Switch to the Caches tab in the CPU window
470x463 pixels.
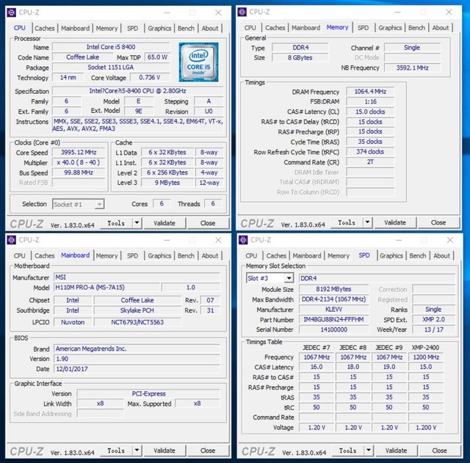[45, 28]
